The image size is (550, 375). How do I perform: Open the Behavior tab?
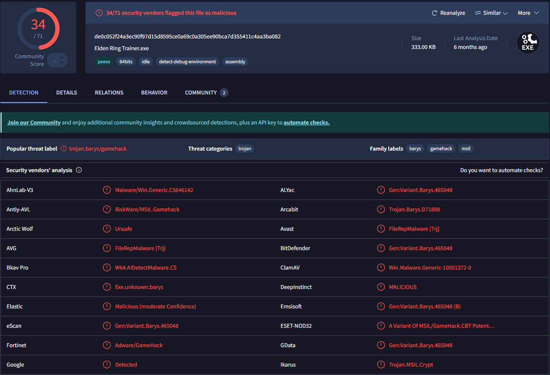[x=154, y=92]
